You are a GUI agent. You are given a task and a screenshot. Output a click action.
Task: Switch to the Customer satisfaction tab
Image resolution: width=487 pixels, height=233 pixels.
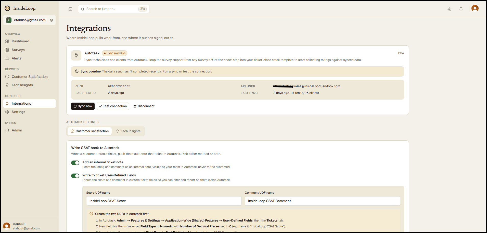coord(89,131)
